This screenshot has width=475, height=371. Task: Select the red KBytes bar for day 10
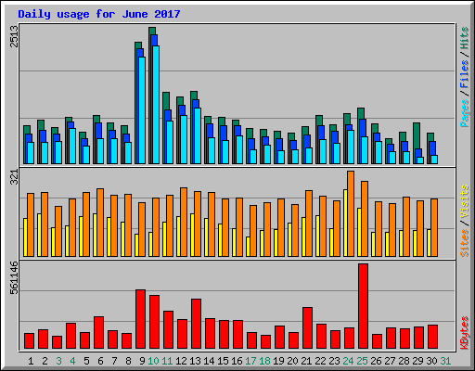[x=154, y=322]
